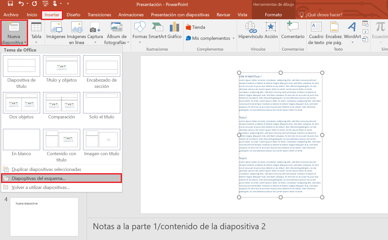Viewport: 388px width, 240px height.
Task: Open the Formato drawing tools tab
Action: click(x=274, y=15)
